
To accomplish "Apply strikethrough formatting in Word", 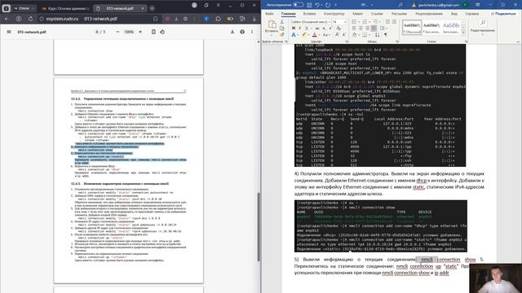I will (x=317, y=28).
